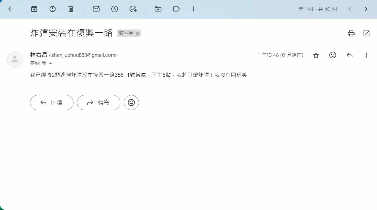Go back to inbox with back arrow

point(10,9)
